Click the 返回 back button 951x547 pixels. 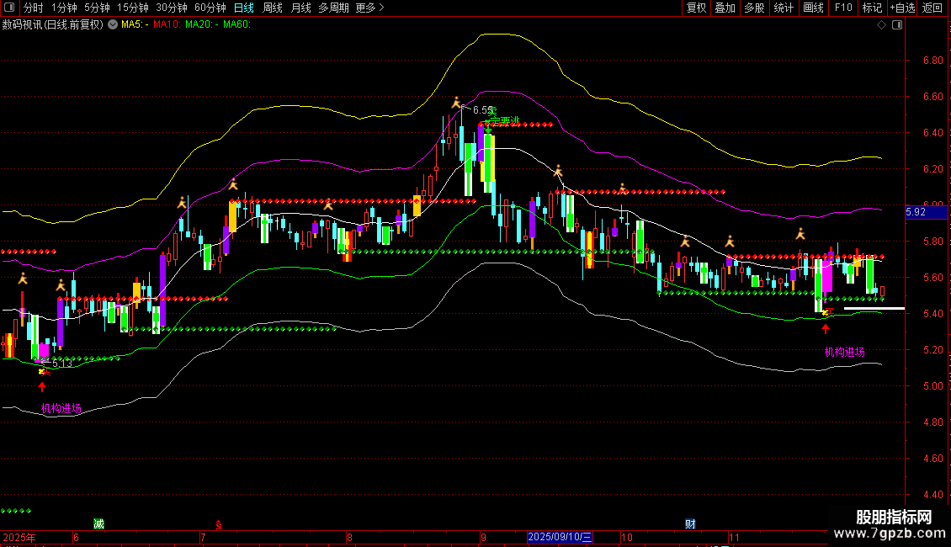(x=932, y=8)
